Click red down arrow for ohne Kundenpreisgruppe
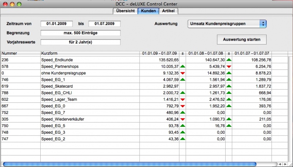 182,73
